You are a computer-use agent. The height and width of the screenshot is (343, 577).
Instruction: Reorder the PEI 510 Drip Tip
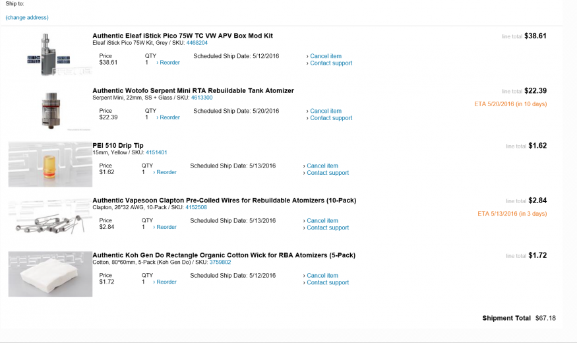click(x=166, y=172)
